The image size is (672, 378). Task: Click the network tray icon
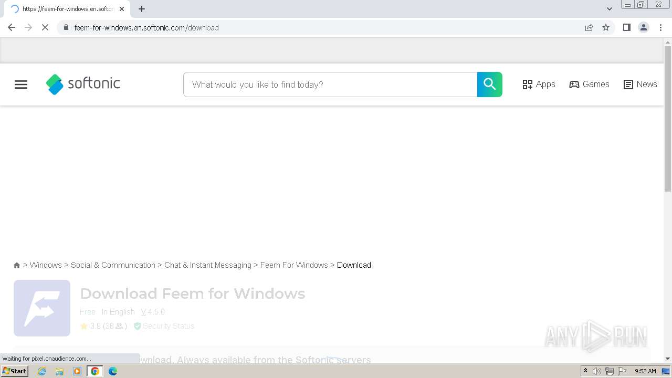(610, 371)
